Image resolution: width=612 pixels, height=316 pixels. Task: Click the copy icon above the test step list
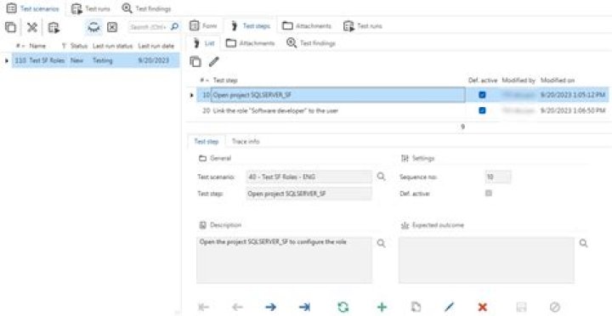pyautogui.click(x=195, y=61)
